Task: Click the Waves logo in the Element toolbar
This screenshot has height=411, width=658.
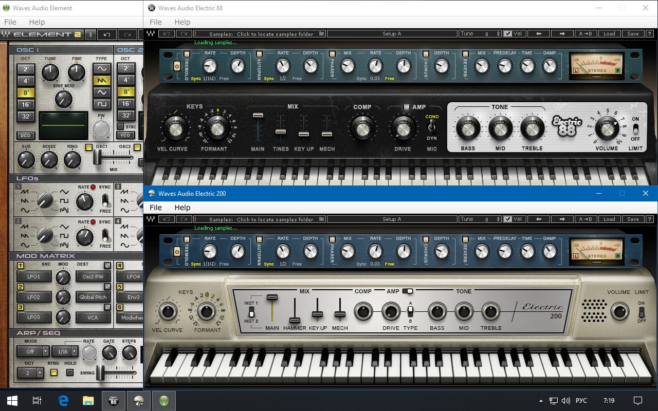Action: [x=6, y=34]
